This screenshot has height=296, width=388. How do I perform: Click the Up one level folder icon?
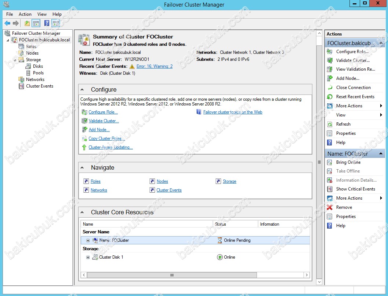(x=27, y=23)
